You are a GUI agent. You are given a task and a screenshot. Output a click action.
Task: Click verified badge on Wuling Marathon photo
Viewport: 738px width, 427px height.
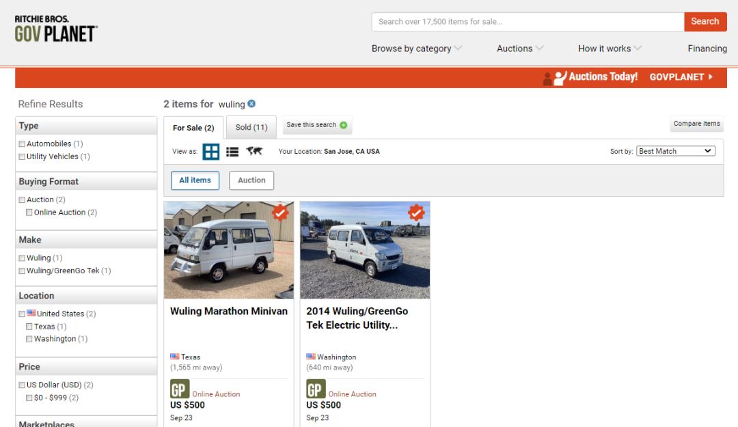point(279,213)
